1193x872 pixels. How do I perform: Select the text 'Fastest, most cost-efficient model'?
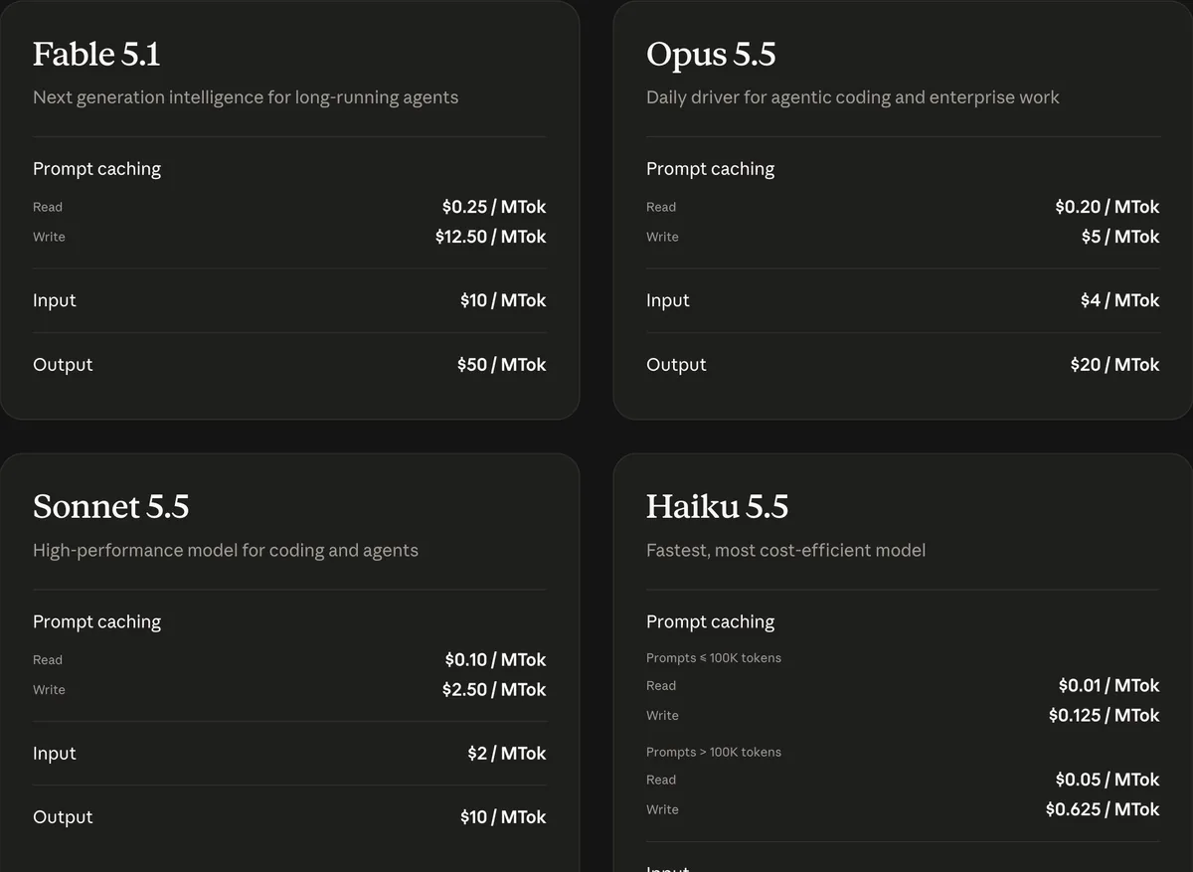785,551
